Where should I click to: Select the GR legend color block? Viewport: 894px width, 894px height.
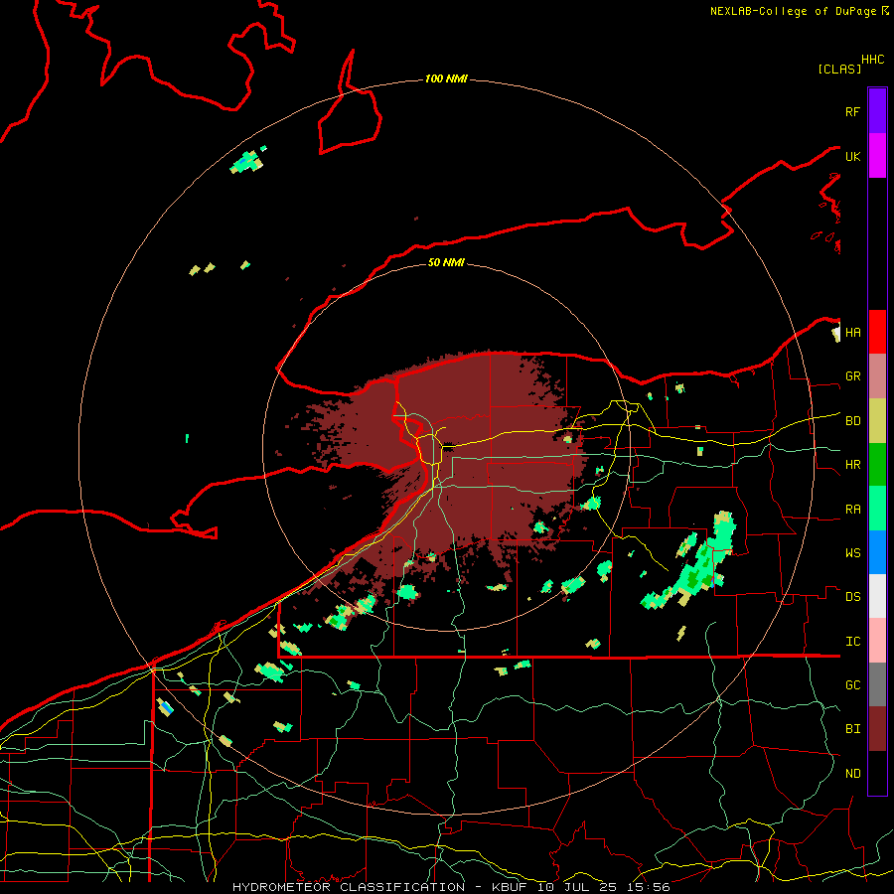tap(877, 376)
